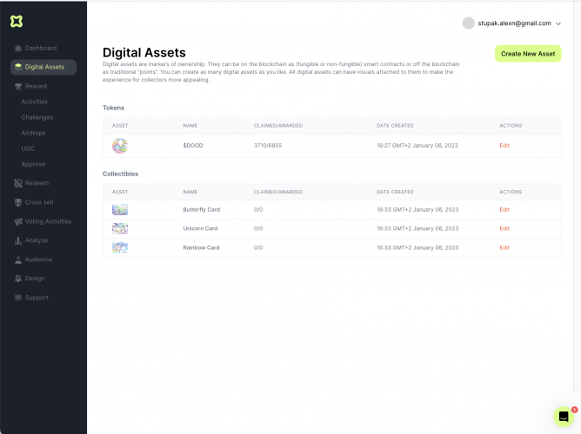Click the Tokens section heading
The width and height of the screenshot is (581, 434).
pos(113,108)
